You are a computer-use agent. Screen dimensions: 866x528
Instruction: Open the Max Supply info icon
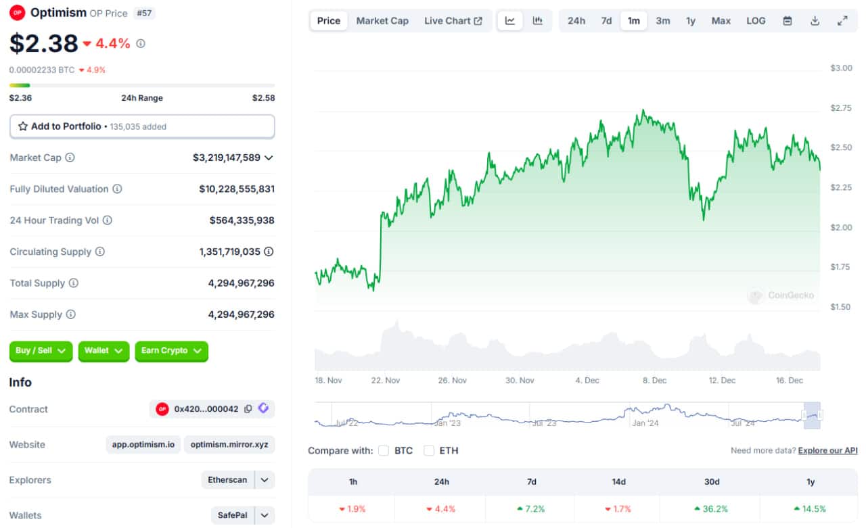click(x=70, y=314)
